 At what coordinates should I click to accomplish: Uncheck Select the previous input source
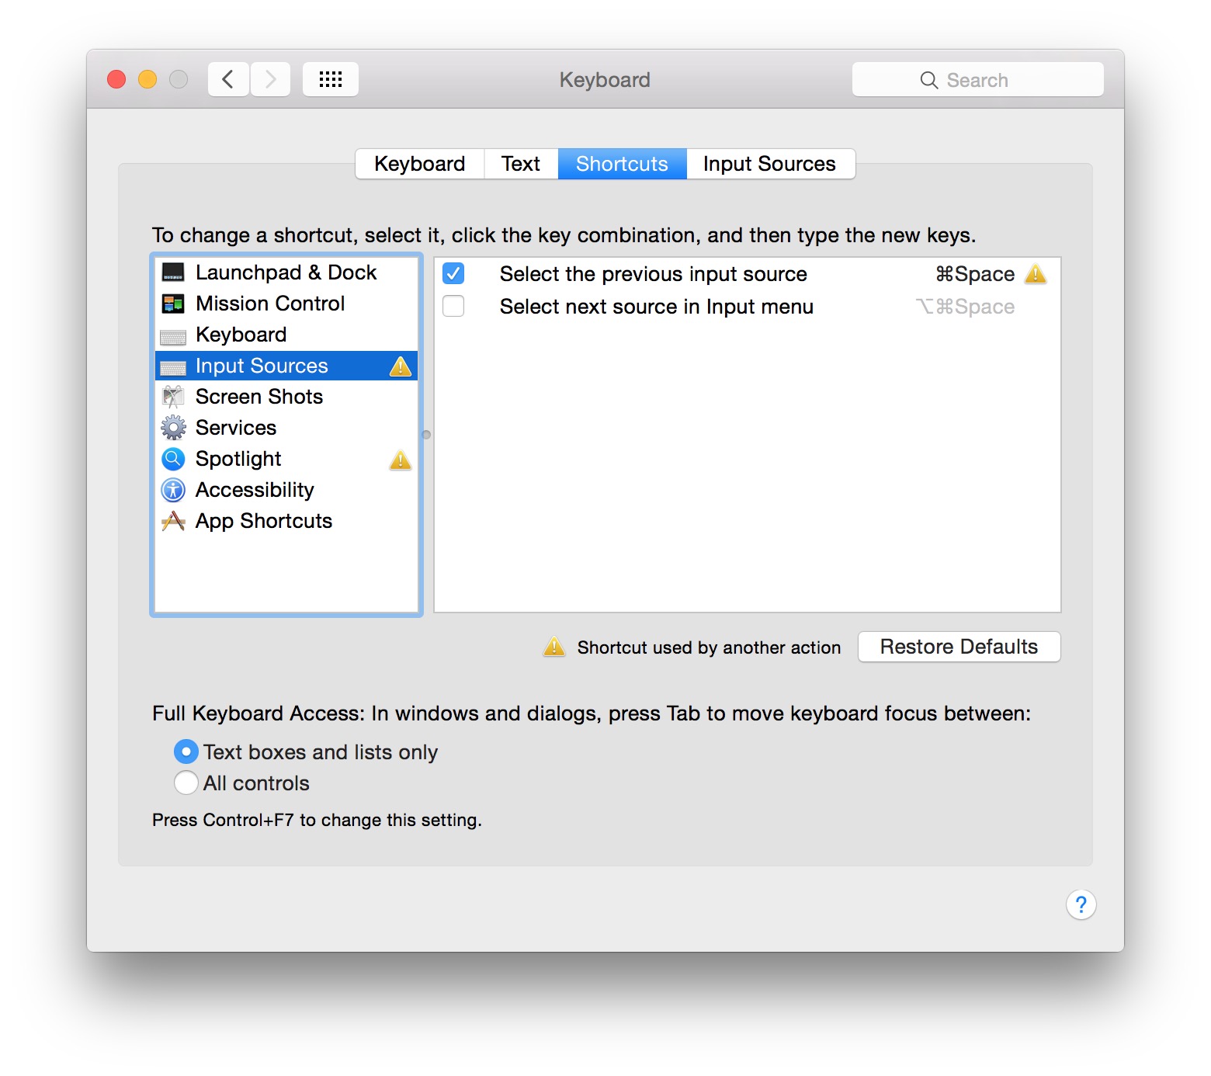(453, 273)
